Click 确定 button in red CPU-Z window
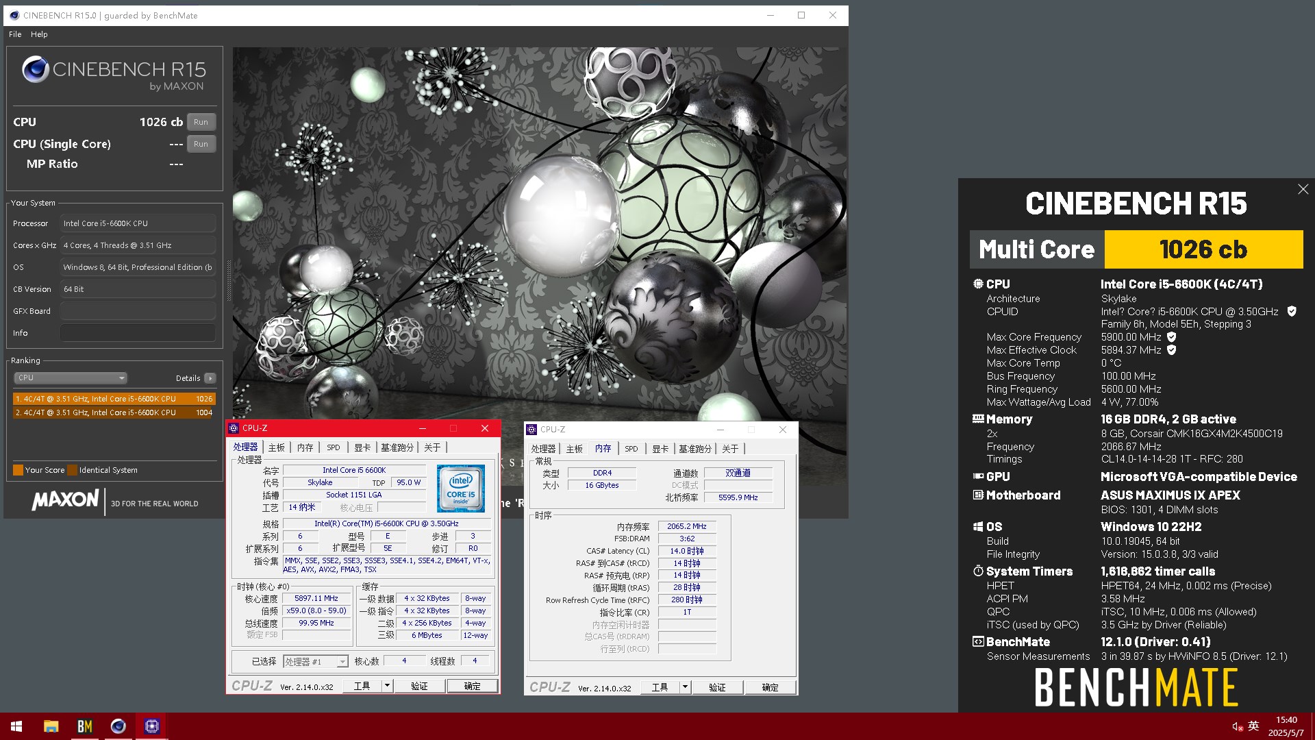This screenshot has height=740, width=1315. pyautogui.click(x=472, y=686)
